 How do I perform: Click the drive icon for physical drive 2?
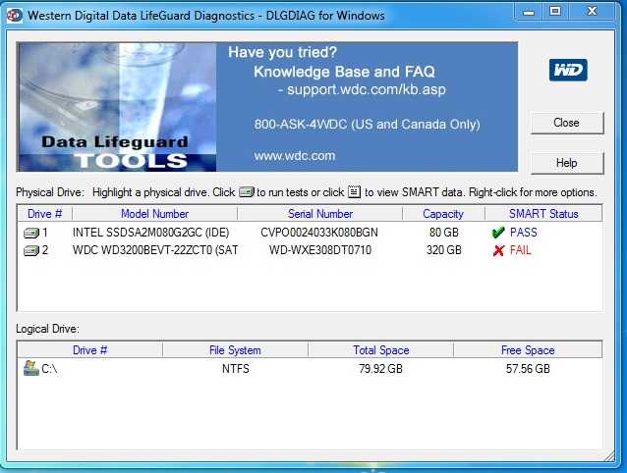[31, 250]
